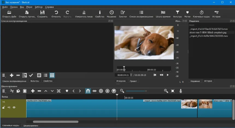Open the Player menu

point(29,7)
